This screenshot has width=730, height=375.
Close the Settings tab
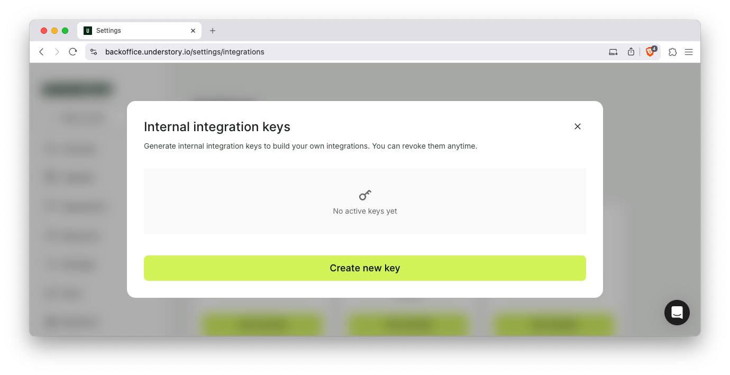(193, 31)
